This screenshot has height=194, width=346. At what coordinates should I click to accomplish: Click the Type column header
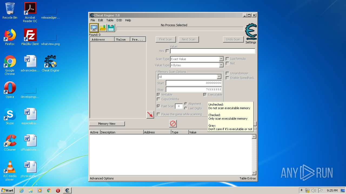[x=180, y=132]
